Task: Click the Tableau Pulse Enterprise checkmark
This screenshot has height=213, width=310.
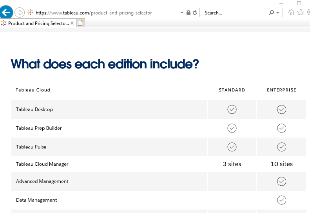Action: click(x=281, y=147)
